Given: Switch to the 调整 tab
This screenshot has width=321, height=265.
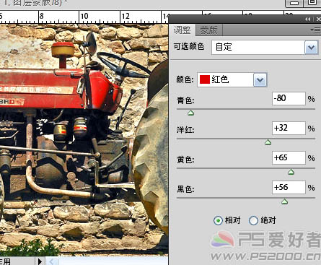Looking at the screenshot, I should (182, 30).
